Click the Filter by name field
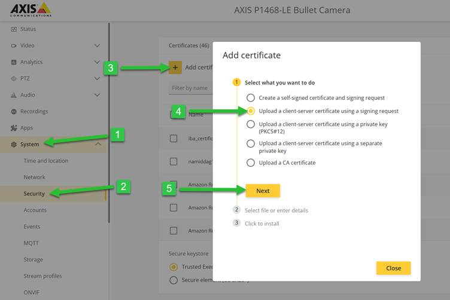 190,88
